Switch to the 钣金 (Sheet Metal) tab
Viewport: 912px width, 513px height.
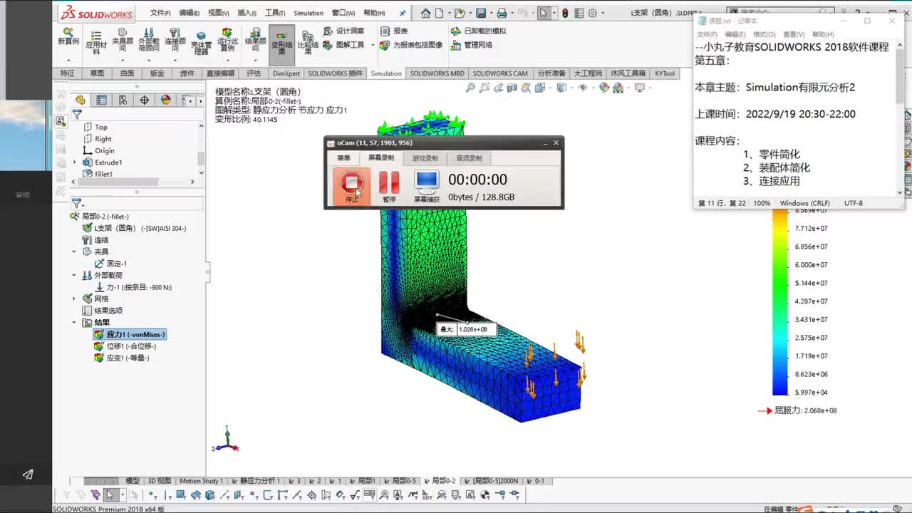tap(157, 73)
